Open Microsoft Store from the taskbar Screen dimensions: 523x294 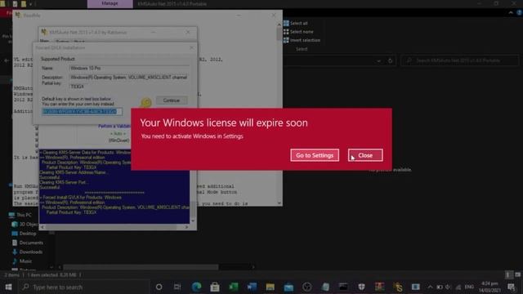point(215,287)
